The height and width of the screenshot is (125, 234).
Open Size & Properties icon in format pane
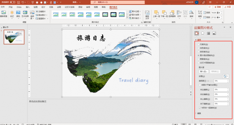209,33
